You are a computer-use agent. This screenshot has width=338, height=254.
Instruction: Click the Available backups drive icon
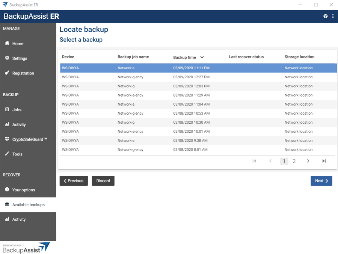(x=7, y=204)
